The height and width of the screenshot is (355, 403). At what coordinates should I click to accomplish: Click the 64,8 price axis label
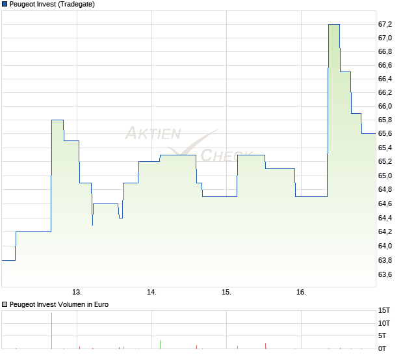385,189
